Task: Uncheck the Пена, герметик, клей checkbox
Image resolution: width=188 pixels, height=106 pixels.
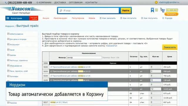Action: [x=8, y=71]
